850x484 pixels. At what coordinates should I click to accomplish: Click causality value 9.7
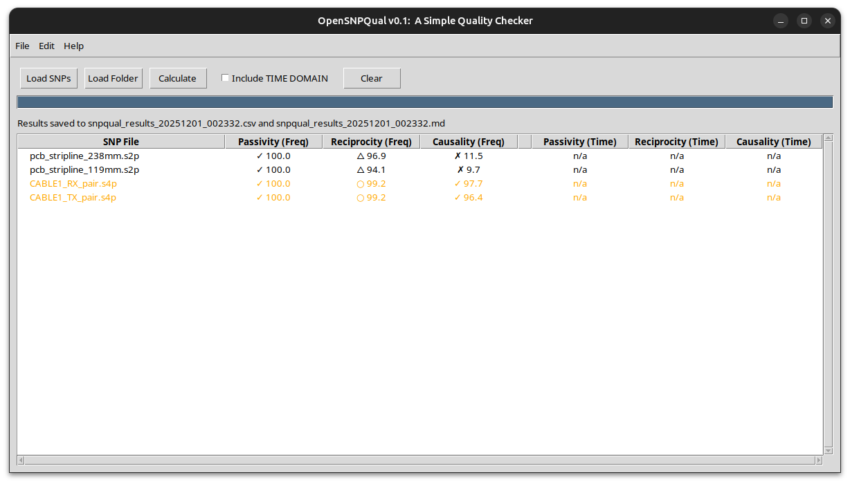(x=469, y=169)
